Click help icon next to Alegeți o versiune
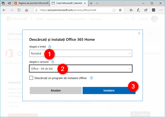165x117 pixels. (x=53, y=62)
